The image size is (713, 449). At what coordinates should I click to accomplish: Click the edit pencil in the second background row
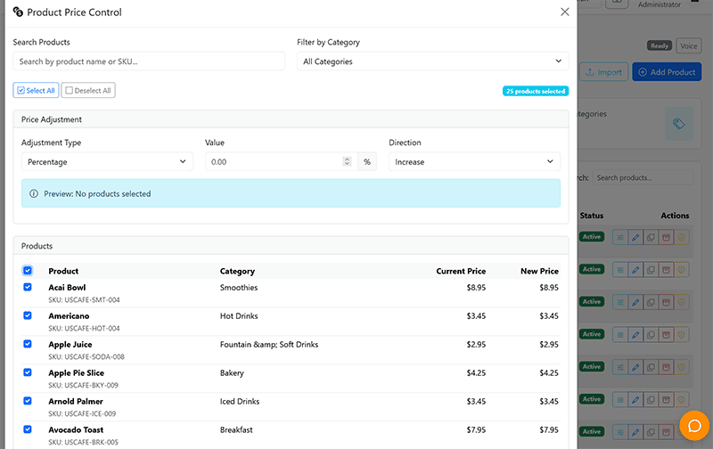click(x=635, y=270)
